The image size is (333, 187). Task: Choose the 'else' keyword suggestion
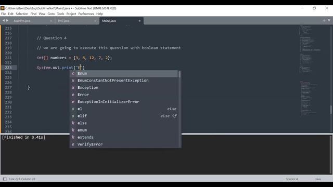pyautogui.click(x=124, y=123)
